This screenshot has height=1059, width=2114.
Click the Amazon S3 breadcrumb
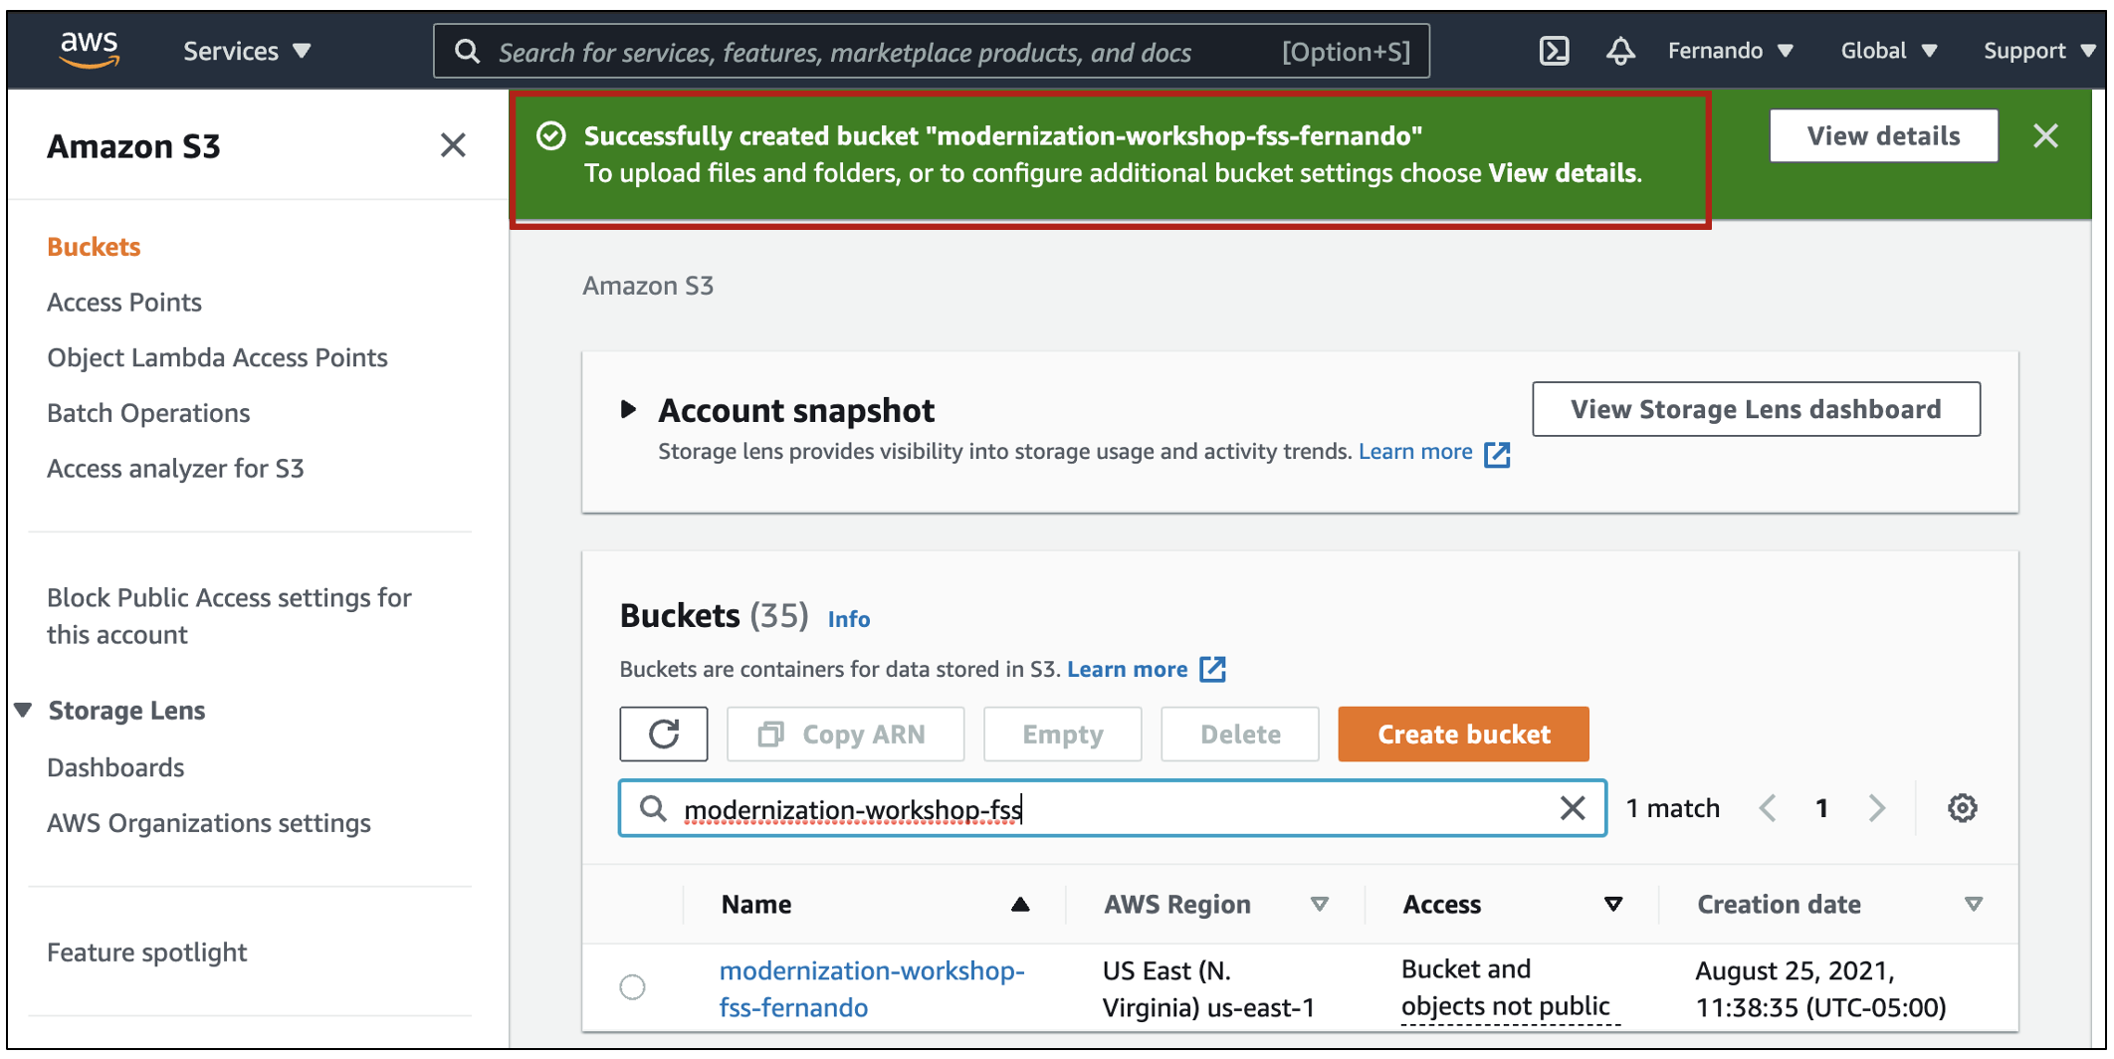[648, 286]
